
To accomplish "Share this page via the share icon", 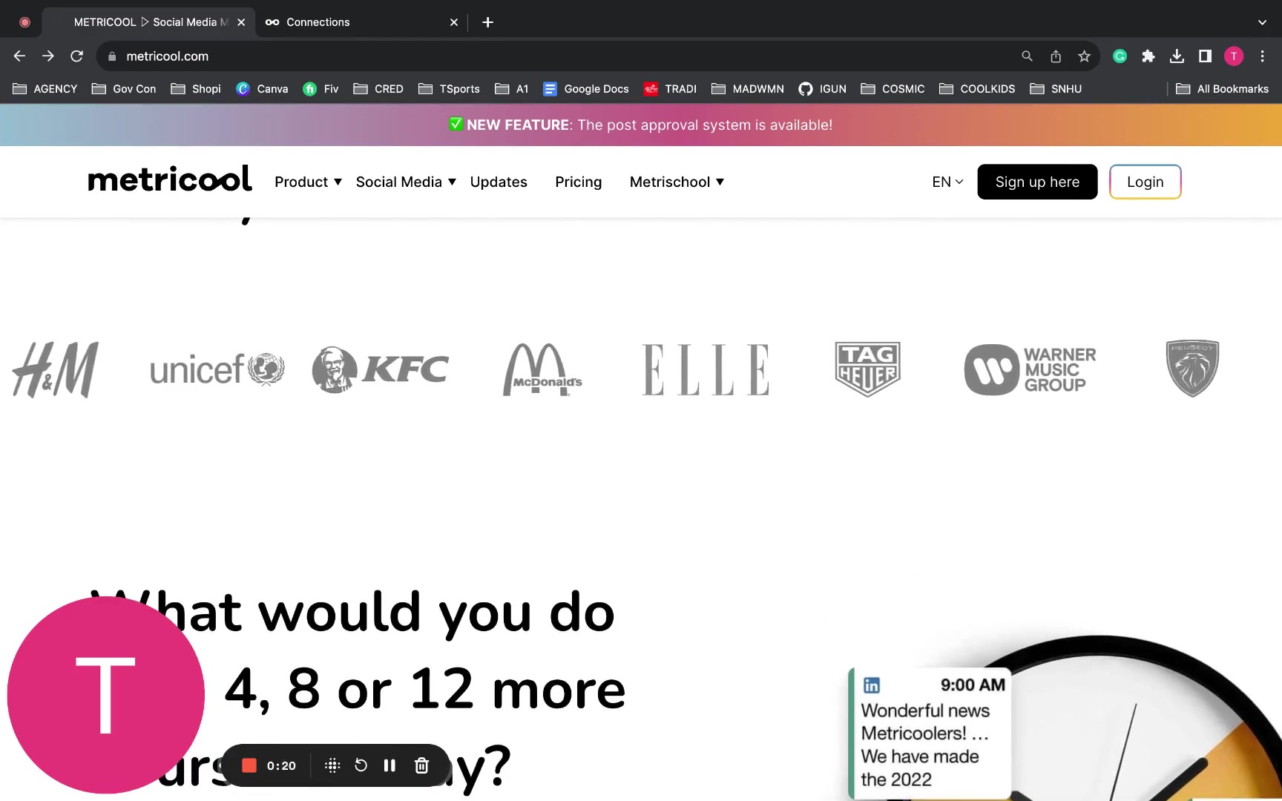I will point(1056,56).
